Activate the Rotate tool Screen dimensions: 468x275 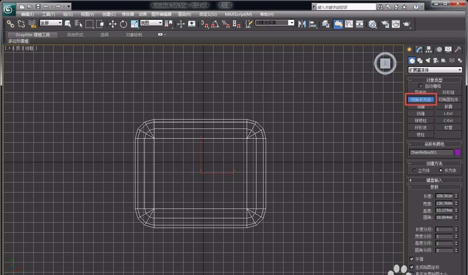124,24
